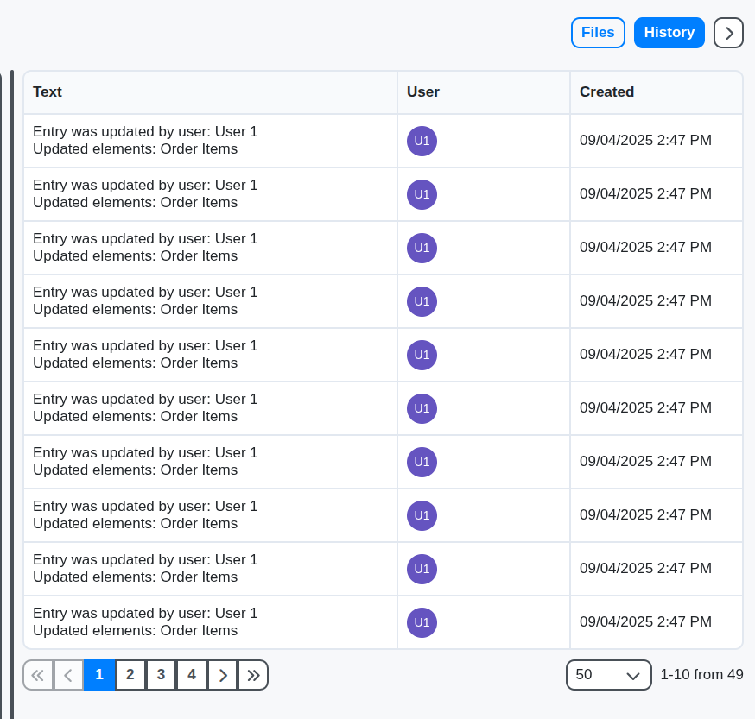
Task: Sort by the Created column header
Action: [x=606, y=91]
